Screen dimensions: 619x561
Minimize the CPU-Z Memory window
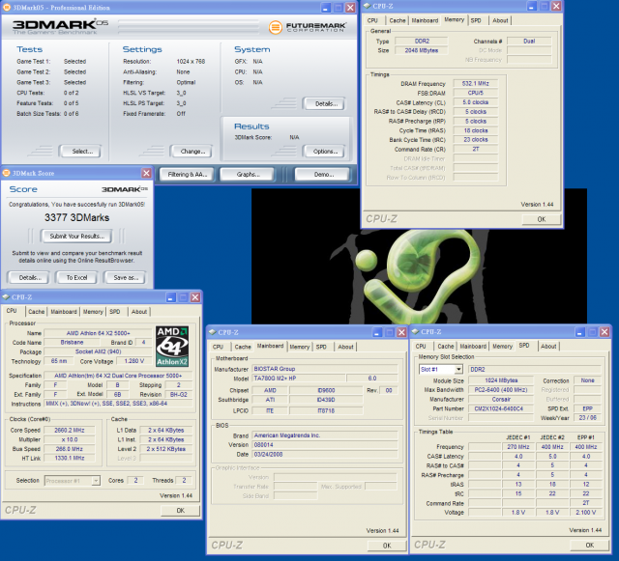click(531, 6)
